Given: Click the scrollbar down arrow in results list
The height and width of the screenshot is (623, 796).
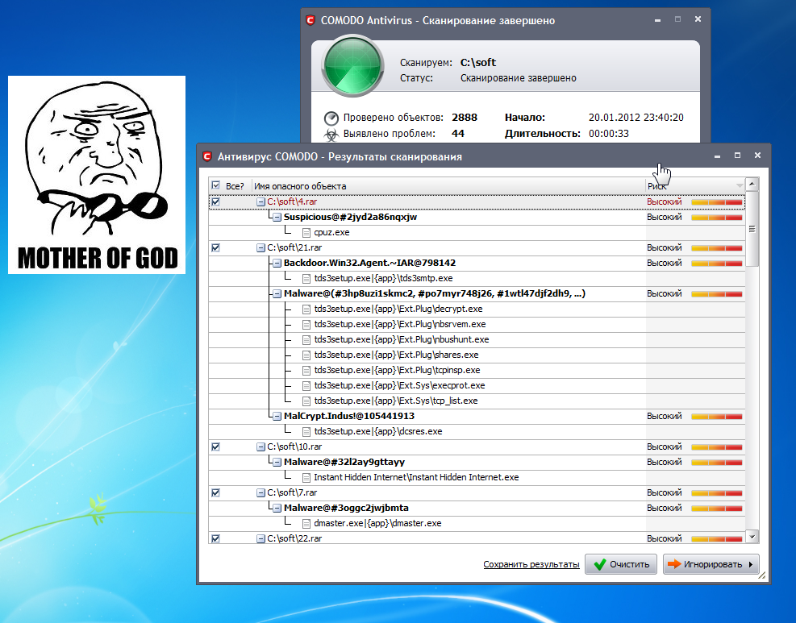Looking at the screenshot, I should (x=752, y=536).
